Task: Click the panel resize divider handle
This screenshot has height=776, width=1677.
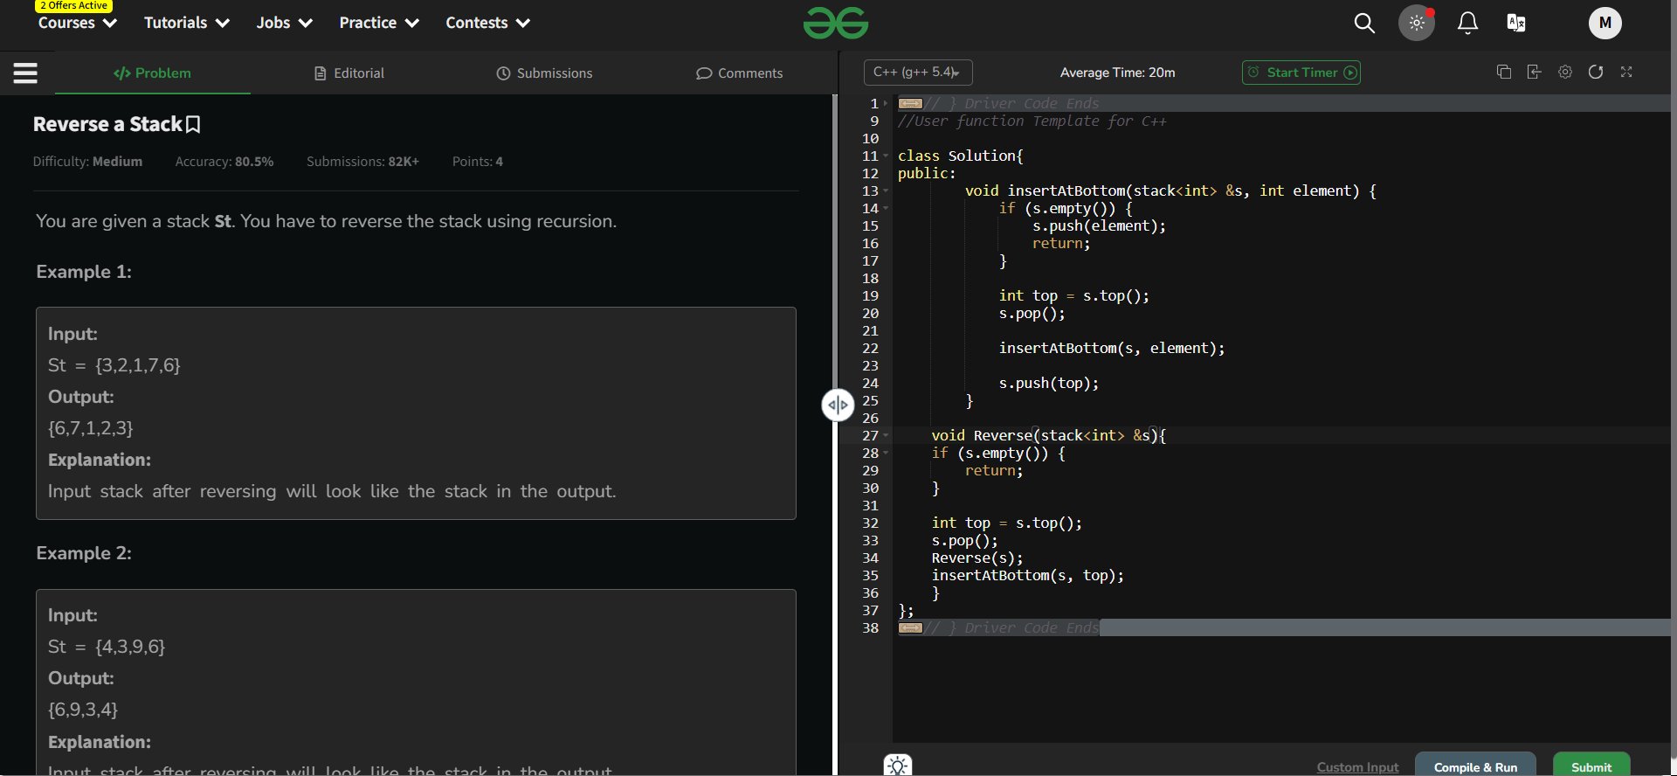Action: point(838,405)
